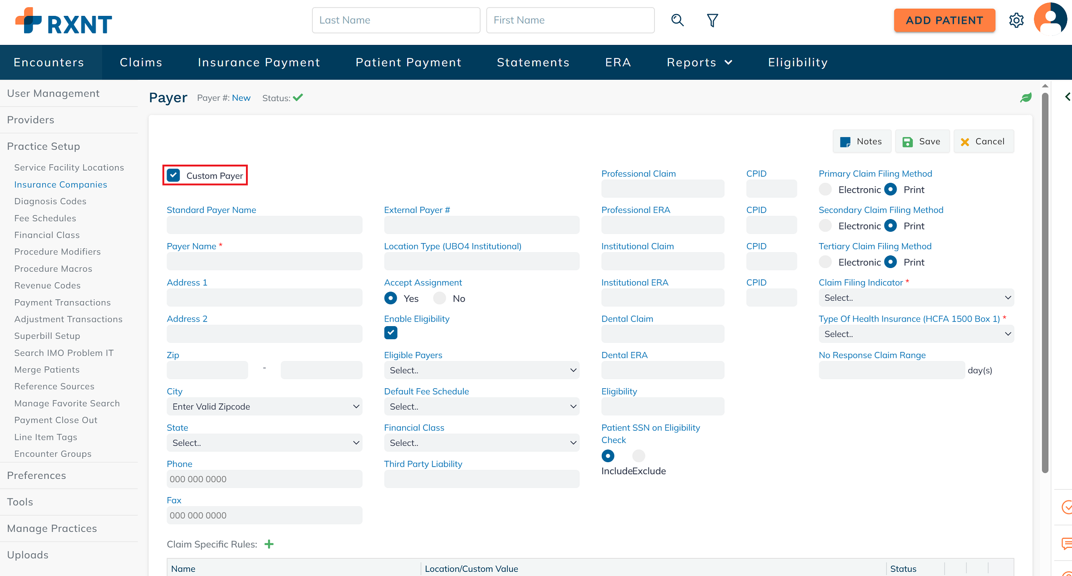Open settings gear icon
The width and height of the screenshot is (1072, 576).
click(x=1016, y=20)
